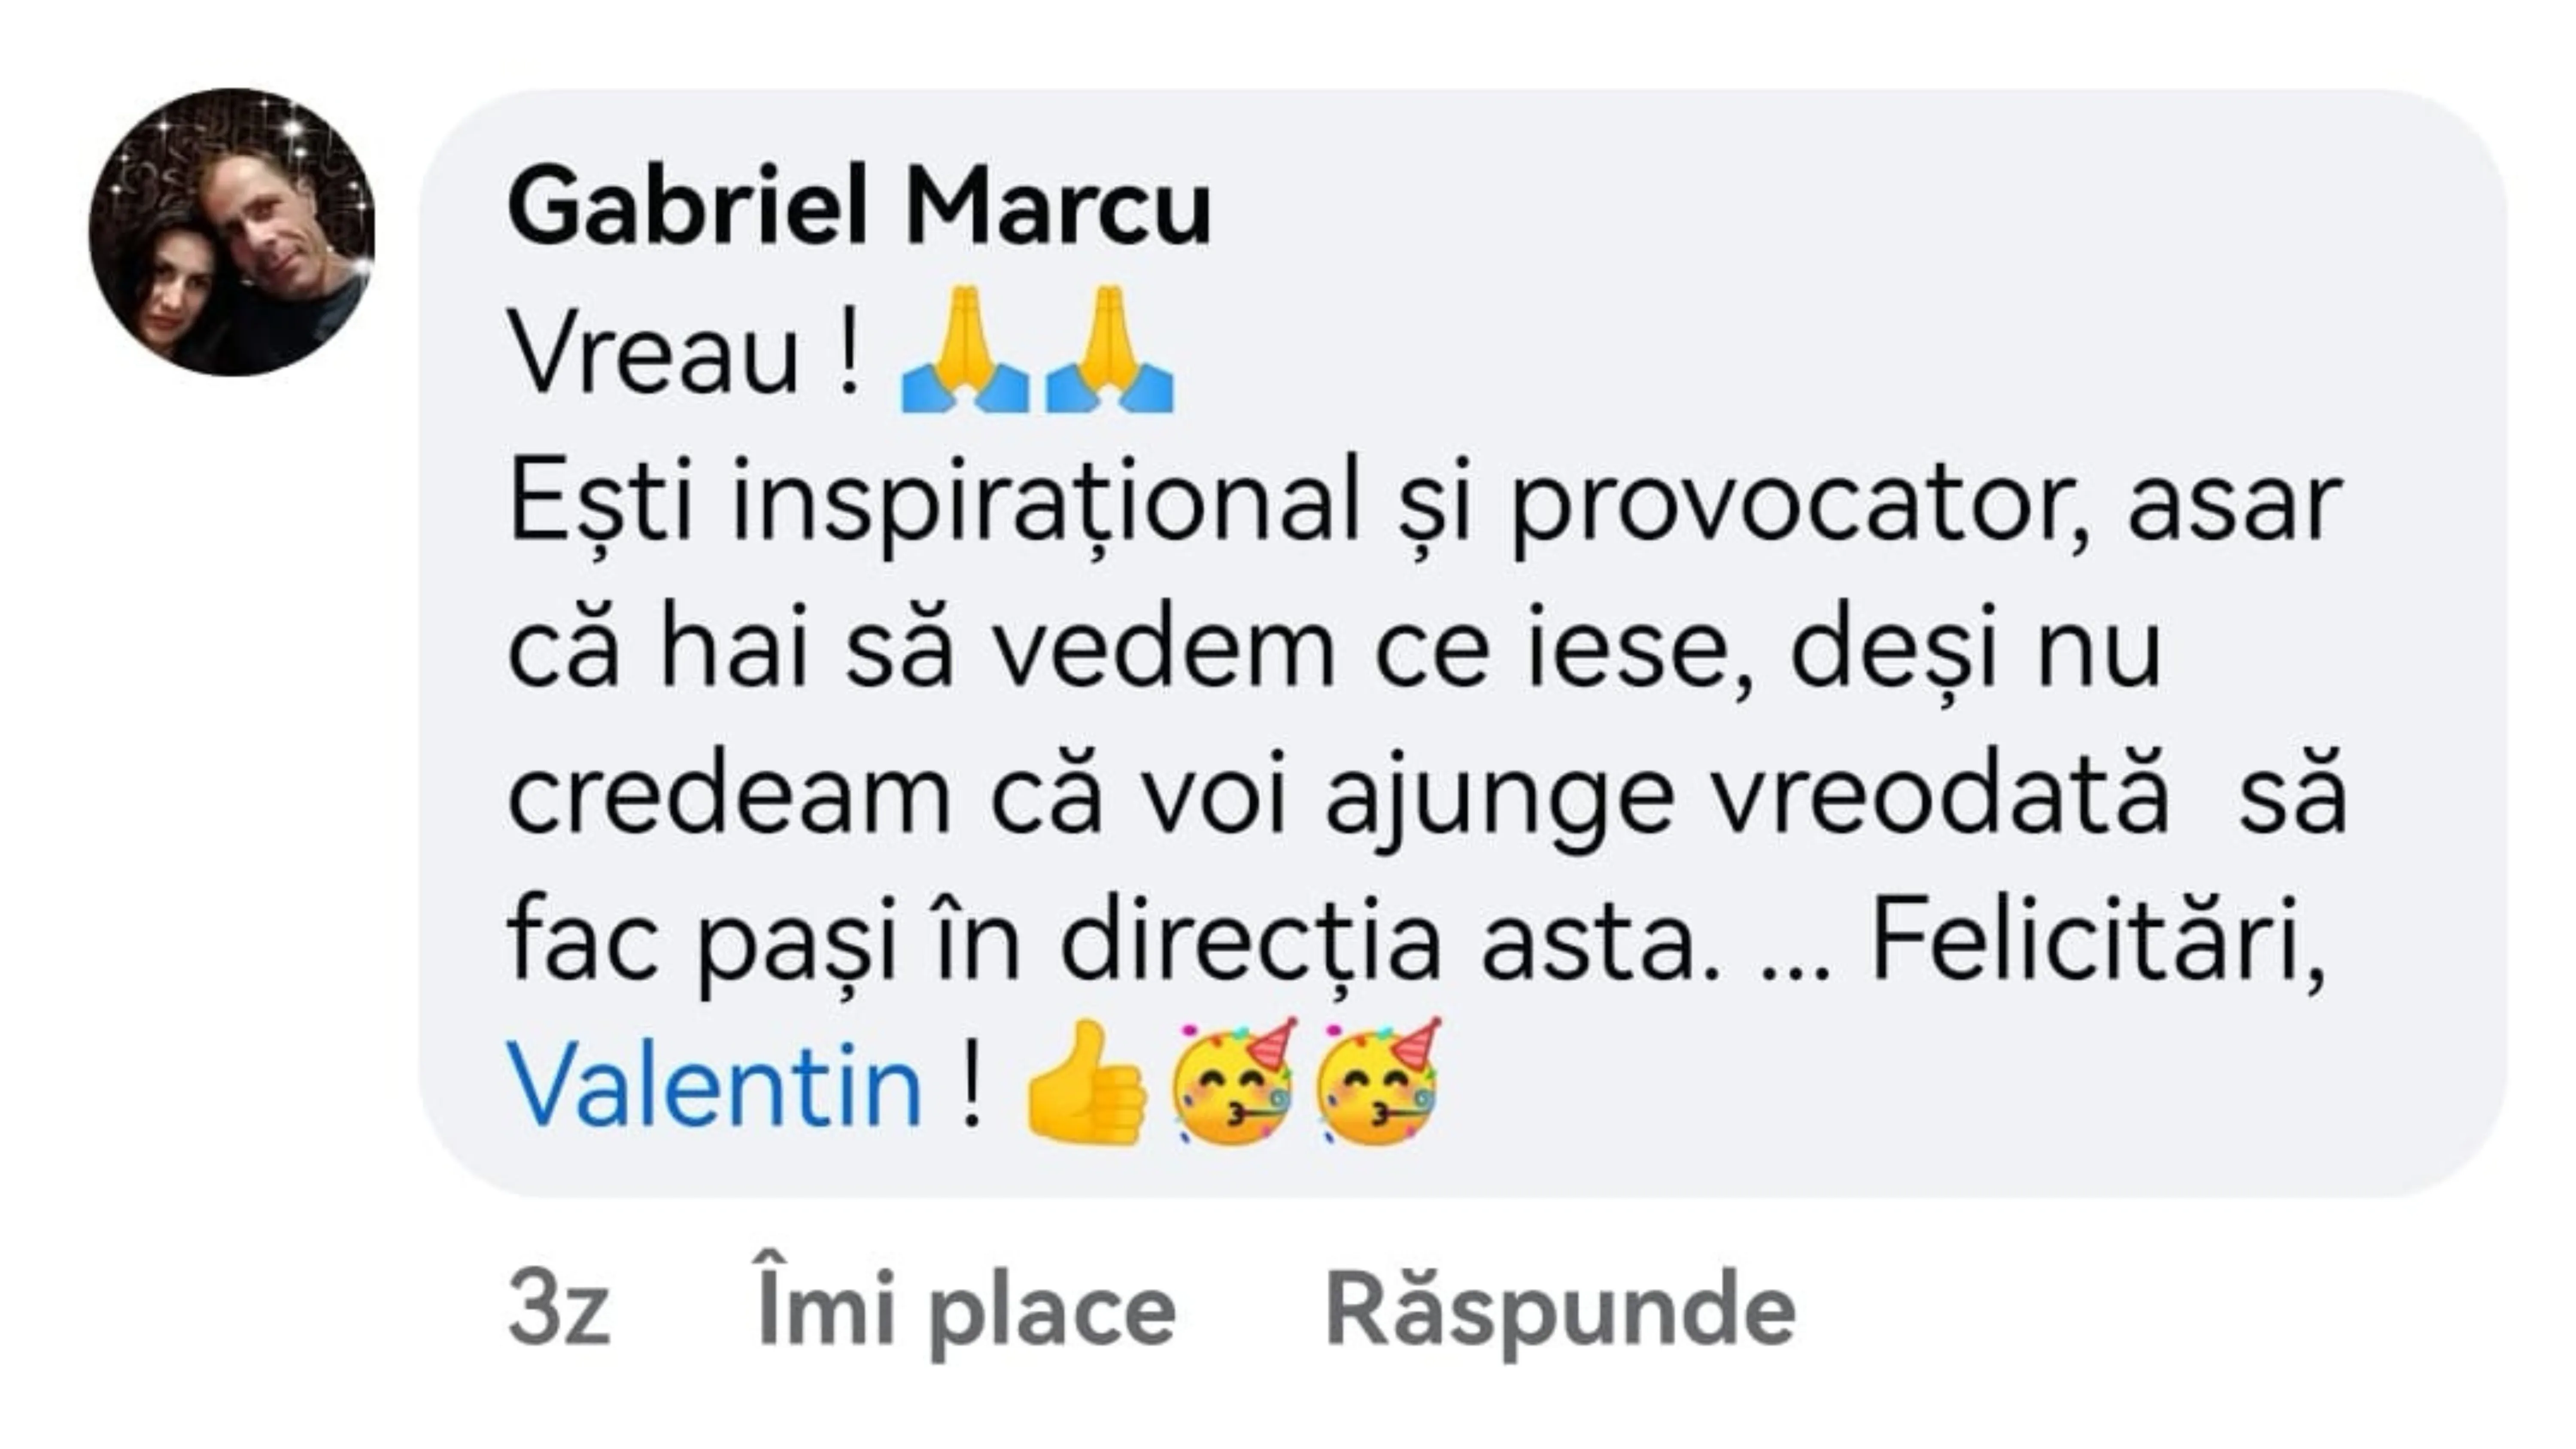Click the word Vreau in the comment
The image size is (2576, 1449).
(x=655, y=356)
